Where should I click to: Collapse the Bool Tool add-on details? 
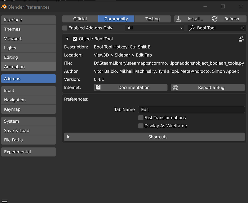67,39
